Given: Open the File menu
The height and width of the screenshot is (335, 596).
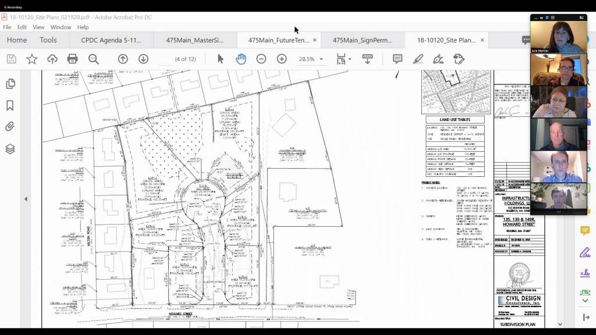Looking at the screenshot, I should tap(7, 27).
